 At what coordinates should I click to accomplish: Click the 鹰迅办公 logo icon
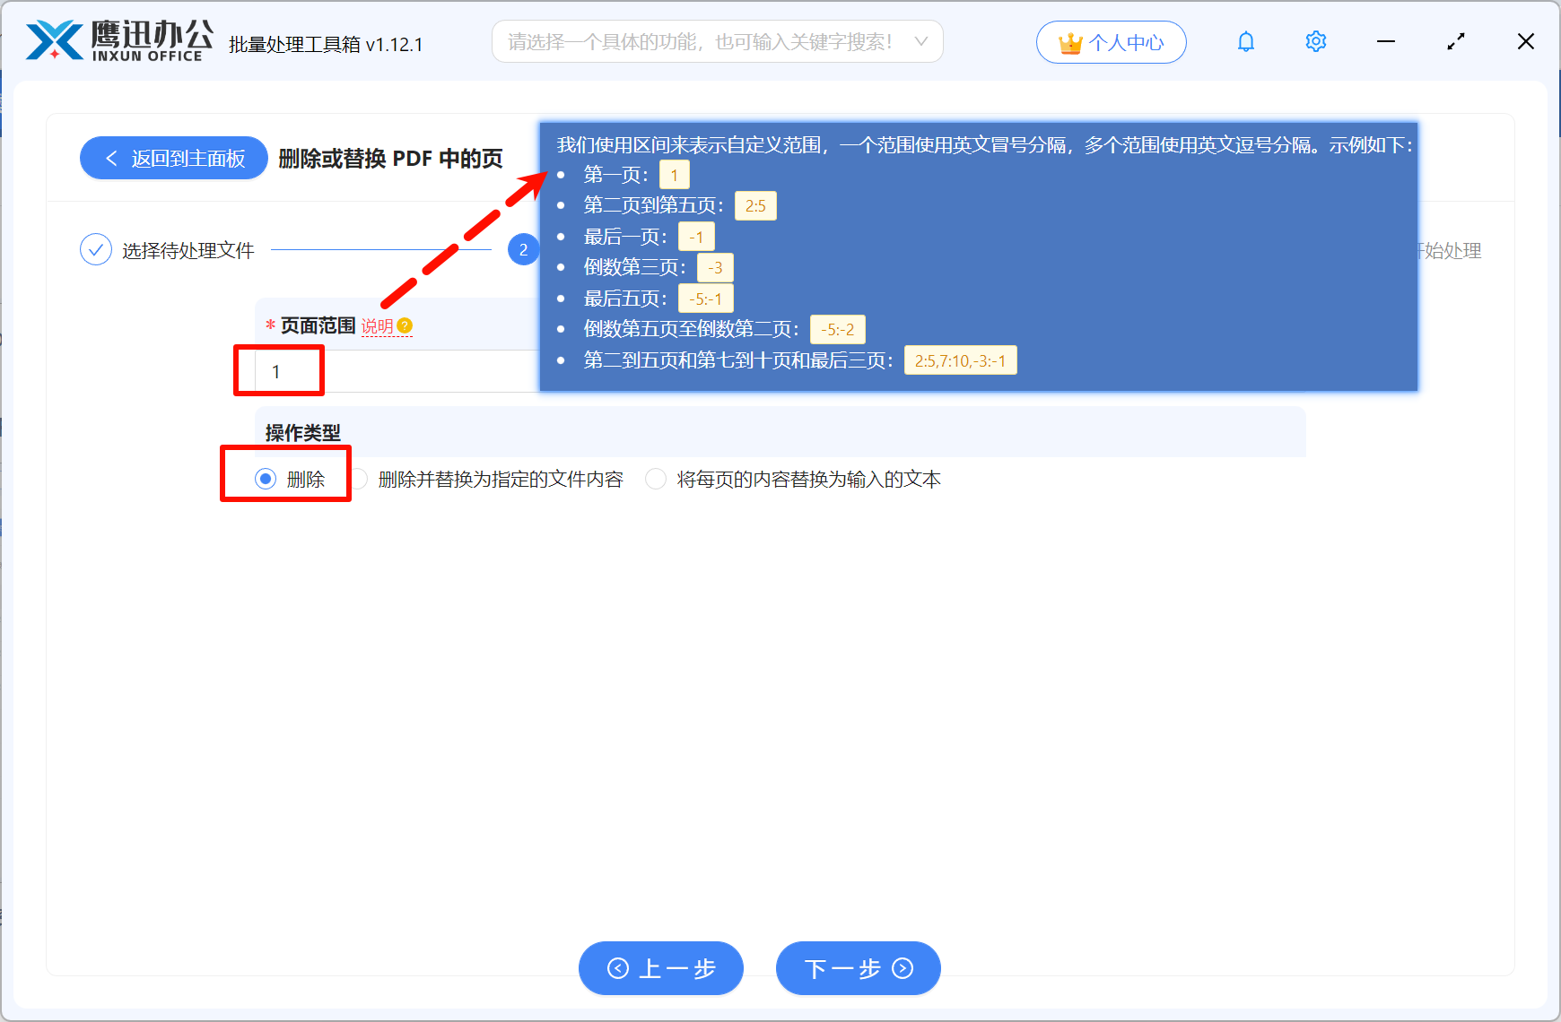[54, 39]
